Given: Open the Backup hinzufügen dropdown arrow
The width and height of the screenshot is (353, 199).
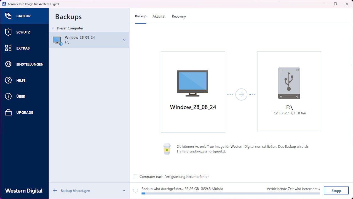Looking at the screenshot, I should (x=124, y=190).
